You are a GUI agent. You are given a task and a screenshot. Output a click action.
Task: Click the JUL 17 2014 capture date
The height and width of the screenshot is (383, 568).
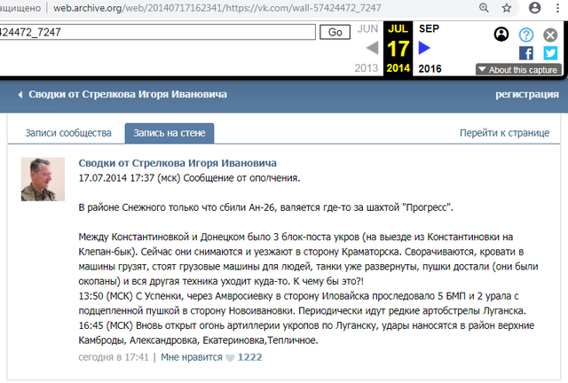pyautogui.click(x=398, y=48)
